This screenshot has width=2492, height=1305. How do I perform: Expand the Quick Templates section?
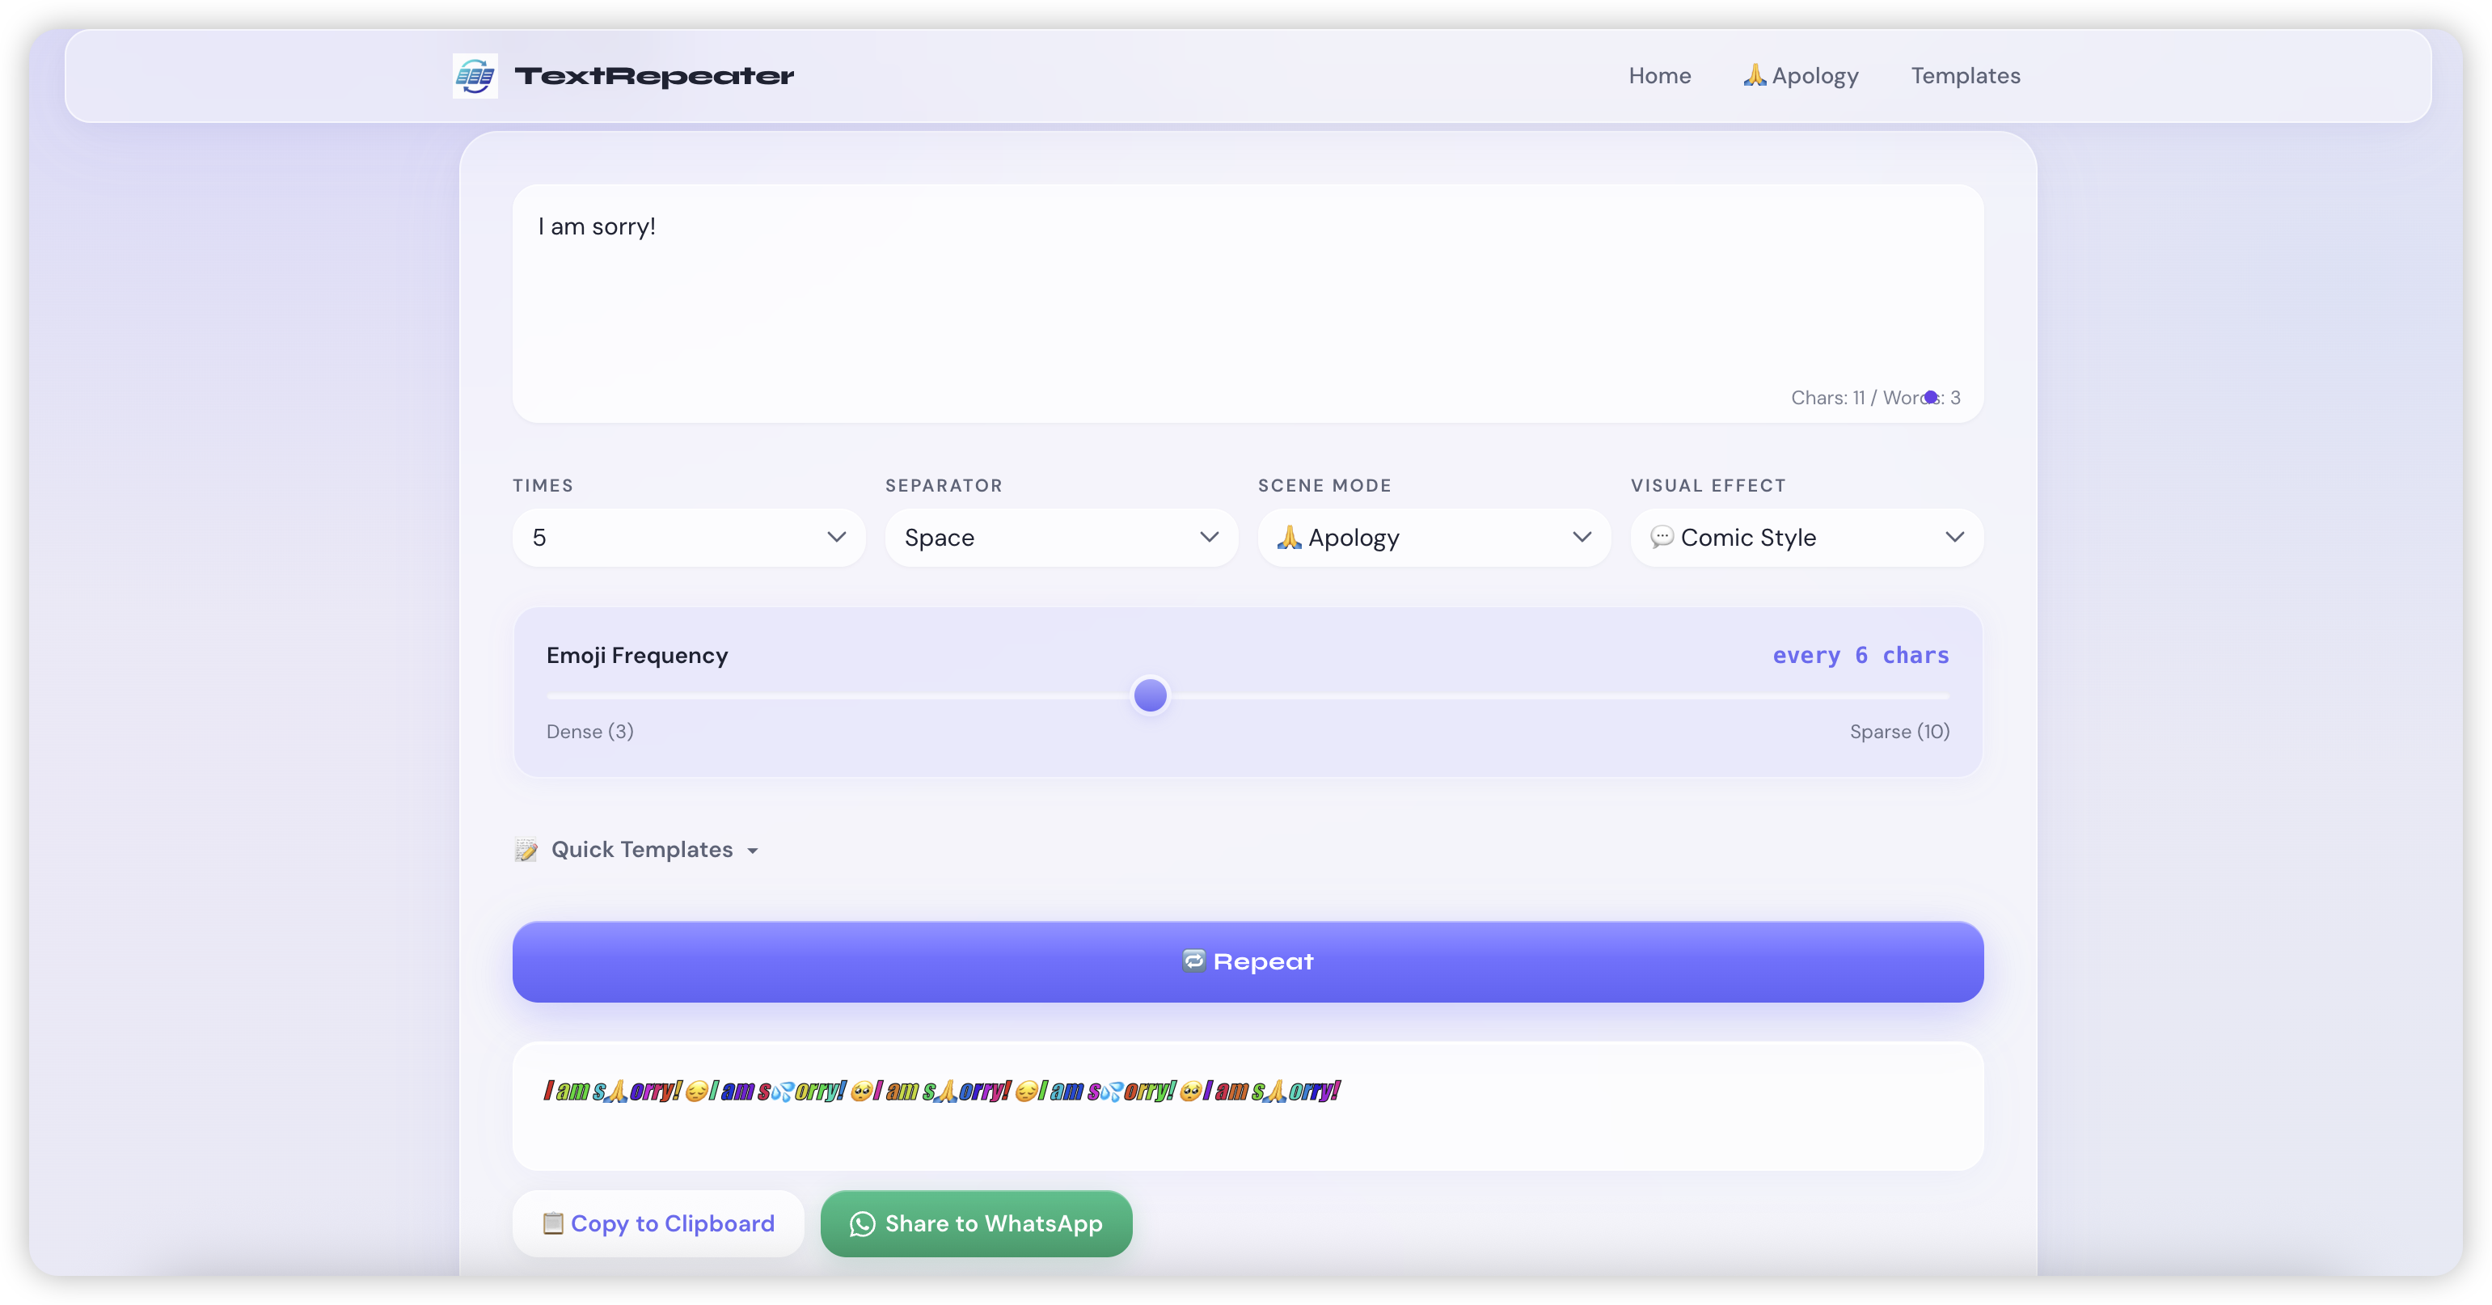click(642, 849)
